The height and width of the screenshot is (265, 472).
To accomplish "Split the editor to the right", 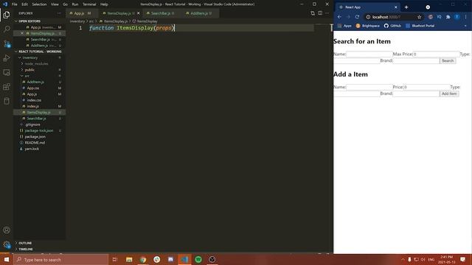I will pyautogui.click(x=320, y=13).
